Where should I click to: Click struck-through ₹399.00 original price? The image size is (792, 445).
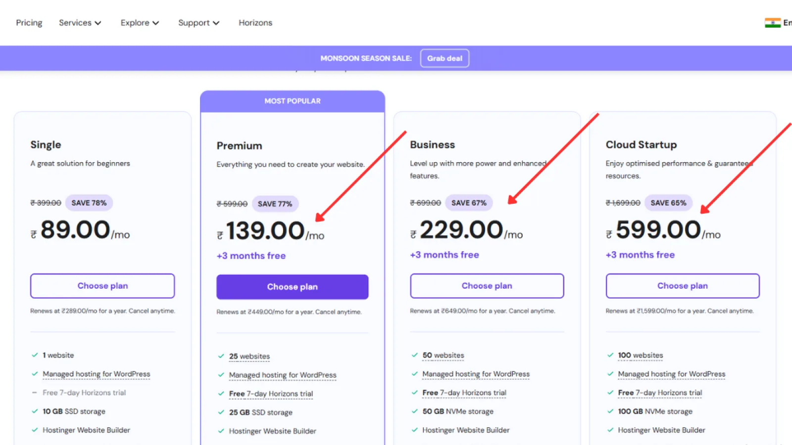tap(46, 203)
